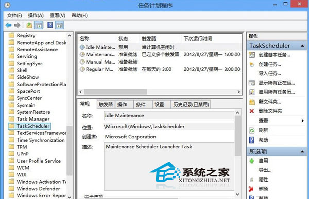Toggle the console tree pane toolbar icon

point(39,25)
